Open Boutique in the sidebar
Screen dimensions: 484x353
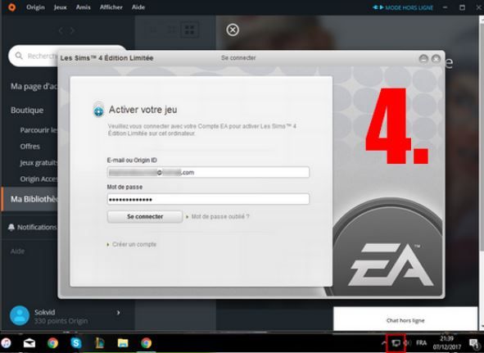[27, 111]
